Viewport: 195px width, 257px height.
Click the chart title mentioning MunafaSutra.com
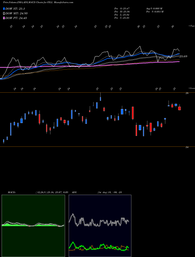(x=38, y=2)
